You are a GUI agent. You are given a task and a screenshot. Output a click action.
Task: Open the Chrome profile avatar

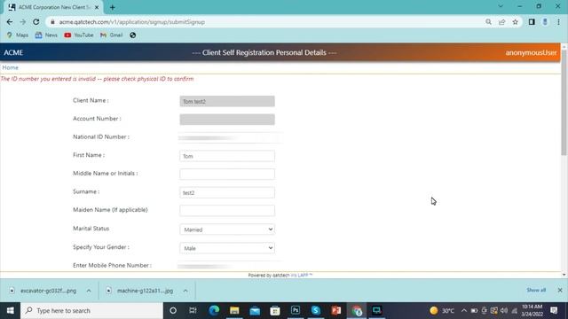pyautogui.click(x=545, y=22)
